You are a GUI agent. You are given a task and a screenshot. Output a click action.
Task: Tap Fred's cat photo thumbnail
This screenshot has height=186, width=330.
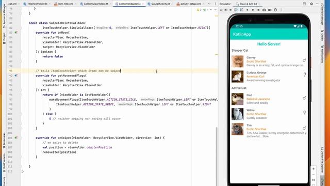pyautogui.click(x=237, y=99)
